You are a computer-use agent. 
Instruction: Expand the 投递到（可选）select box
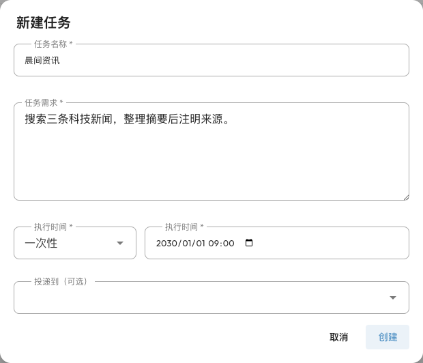tap(211, 297)
